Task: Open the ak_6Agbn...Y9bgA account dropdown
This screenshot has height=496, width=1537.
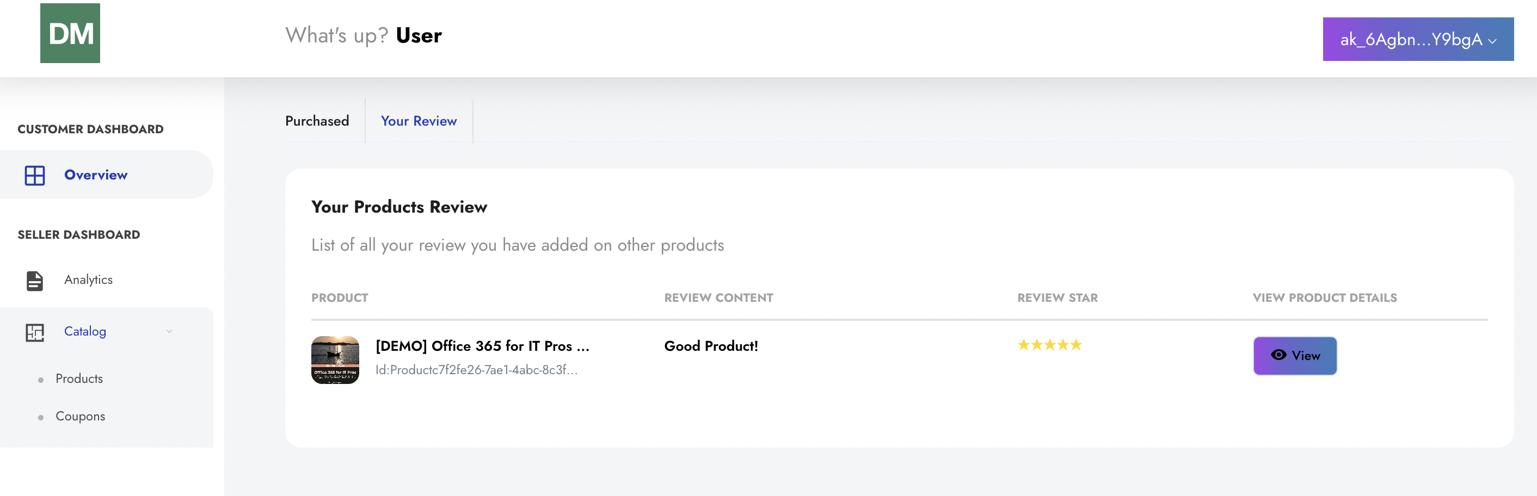Action: 1417,39
